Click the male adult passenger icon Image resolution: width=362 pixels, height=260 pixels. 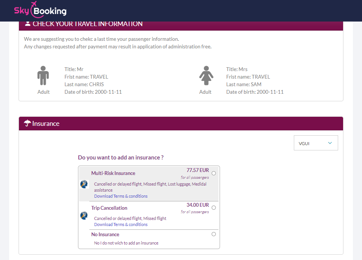[43, 76]
